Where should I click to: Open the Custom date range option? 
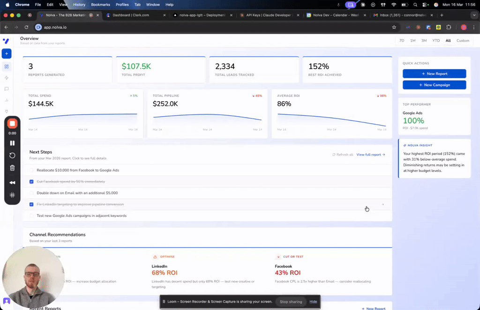[463, 41]
